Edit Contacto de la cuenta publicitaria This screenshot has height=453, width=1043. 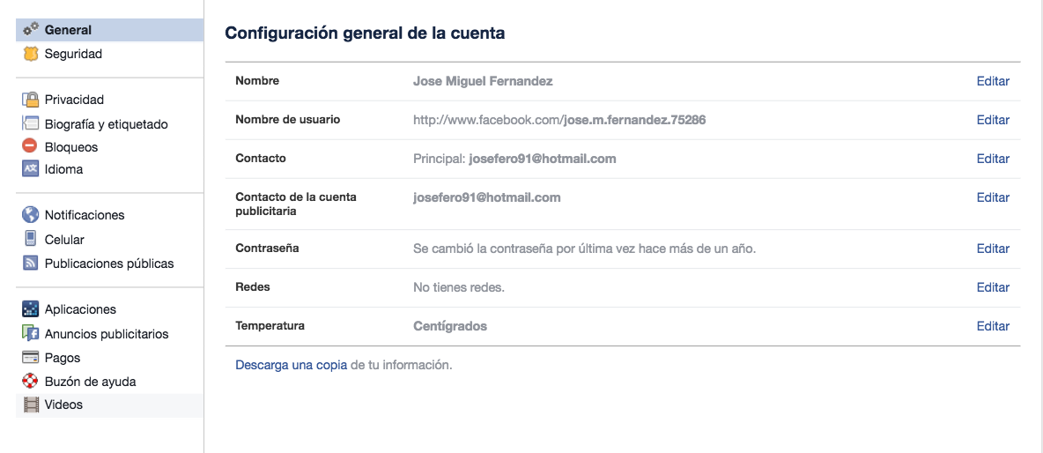point(993,197)
